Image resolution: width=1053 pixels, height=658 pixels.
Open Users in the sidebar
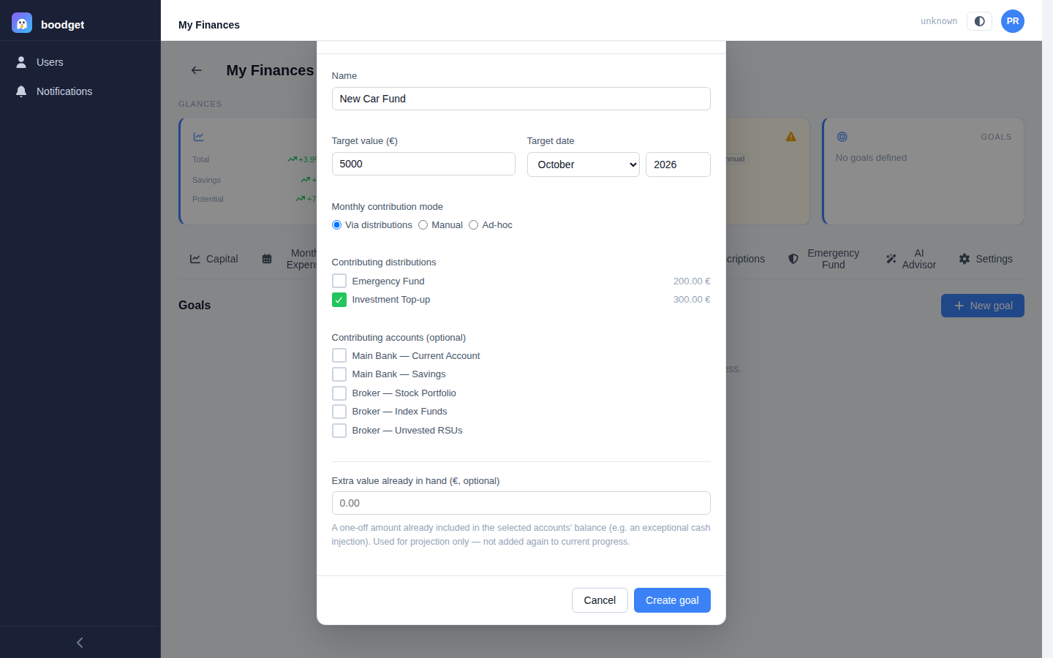point(80,62)
